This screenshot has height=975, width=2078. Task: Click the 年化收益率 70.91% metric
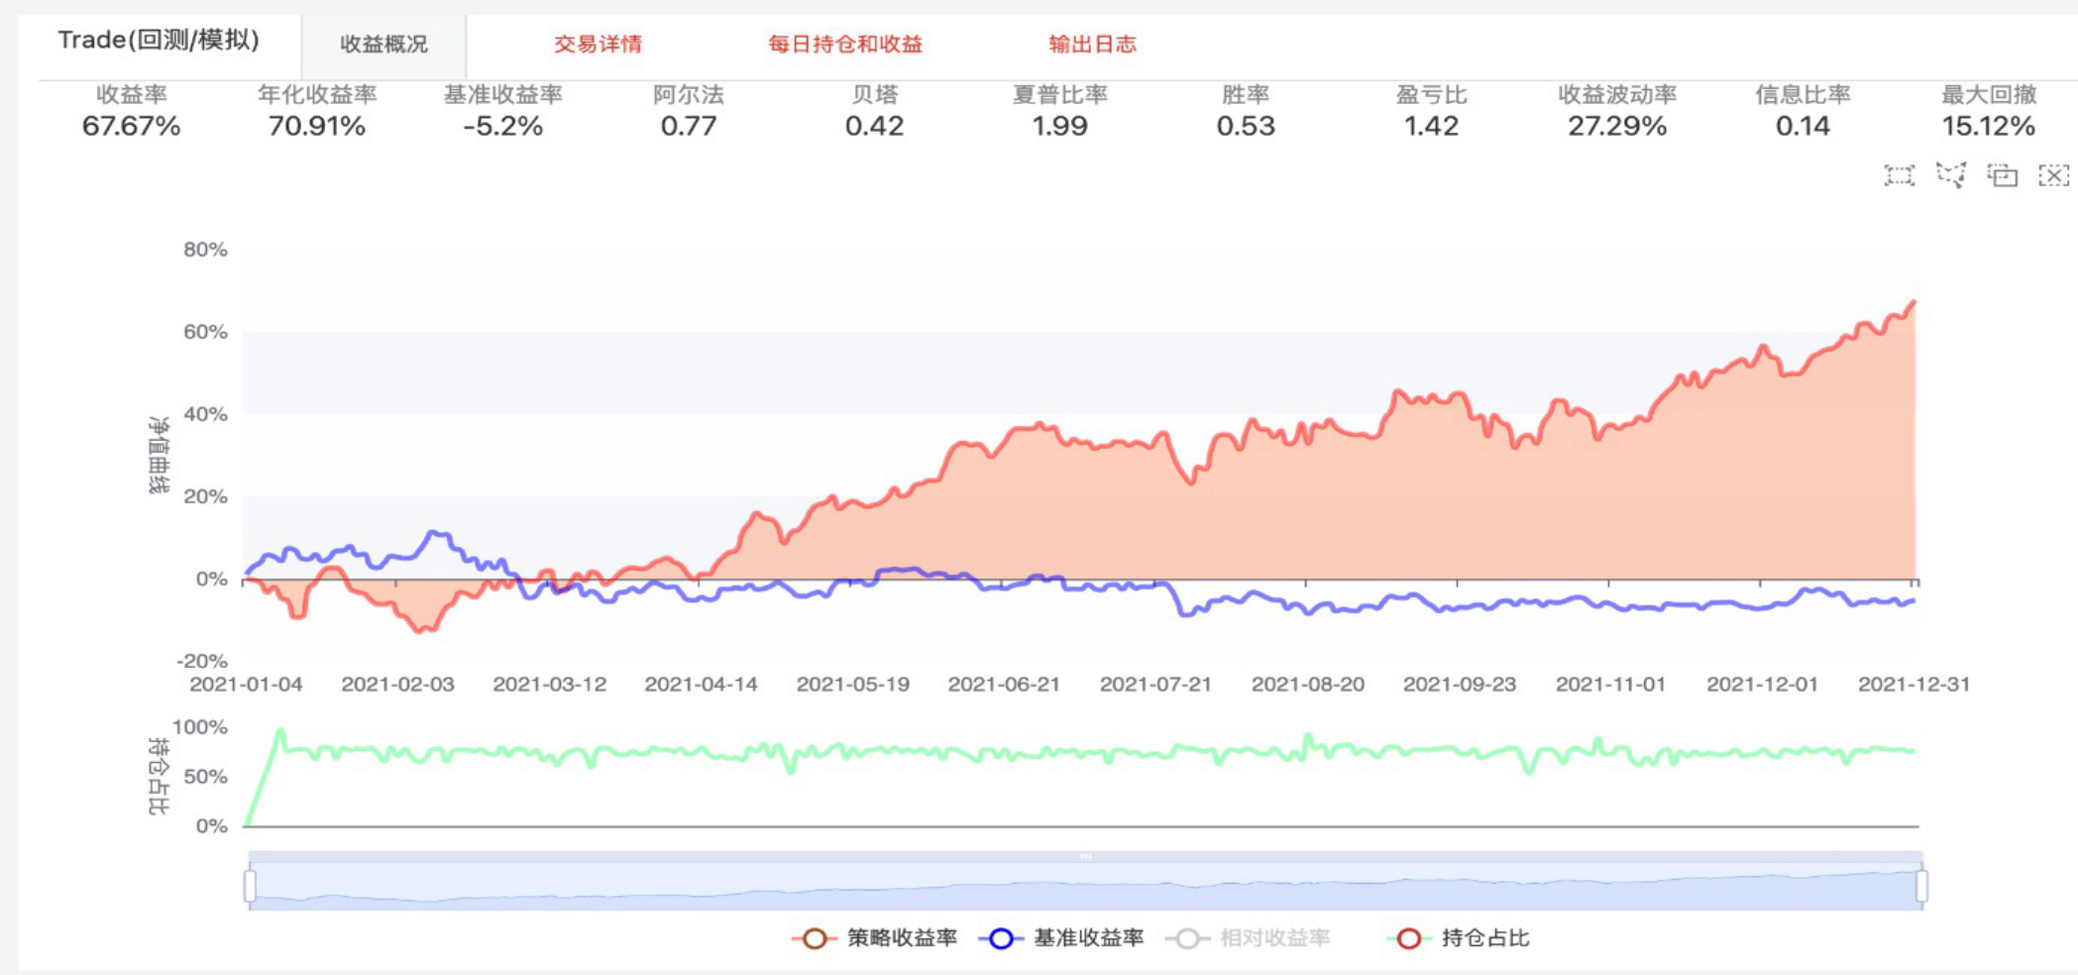click(x=317, y=111)
